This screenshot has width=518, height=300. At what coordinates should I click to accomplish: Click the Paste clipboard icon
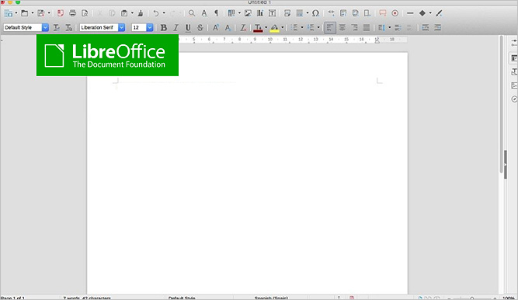point(124,13)
